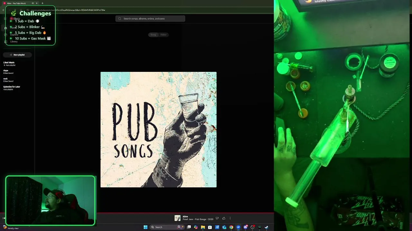Seek on the red playback progress bar
This screenshot has width=412, height=231.
[x=137, y=213]
